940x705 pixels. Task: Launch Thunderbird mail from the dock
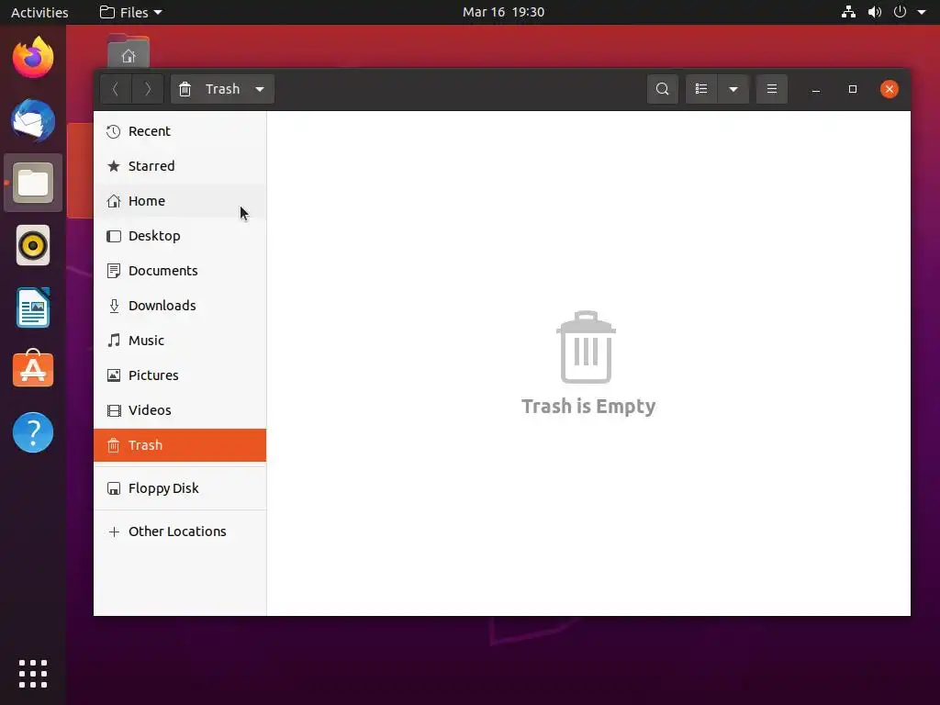click(x=33, y=120)
